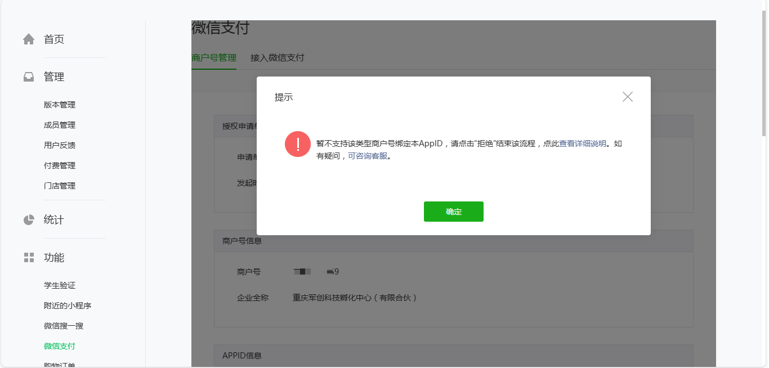Screen dimensions: 769x368
Task: Open 微信搜一搜 in the sidebar
Action: [64, 326]
